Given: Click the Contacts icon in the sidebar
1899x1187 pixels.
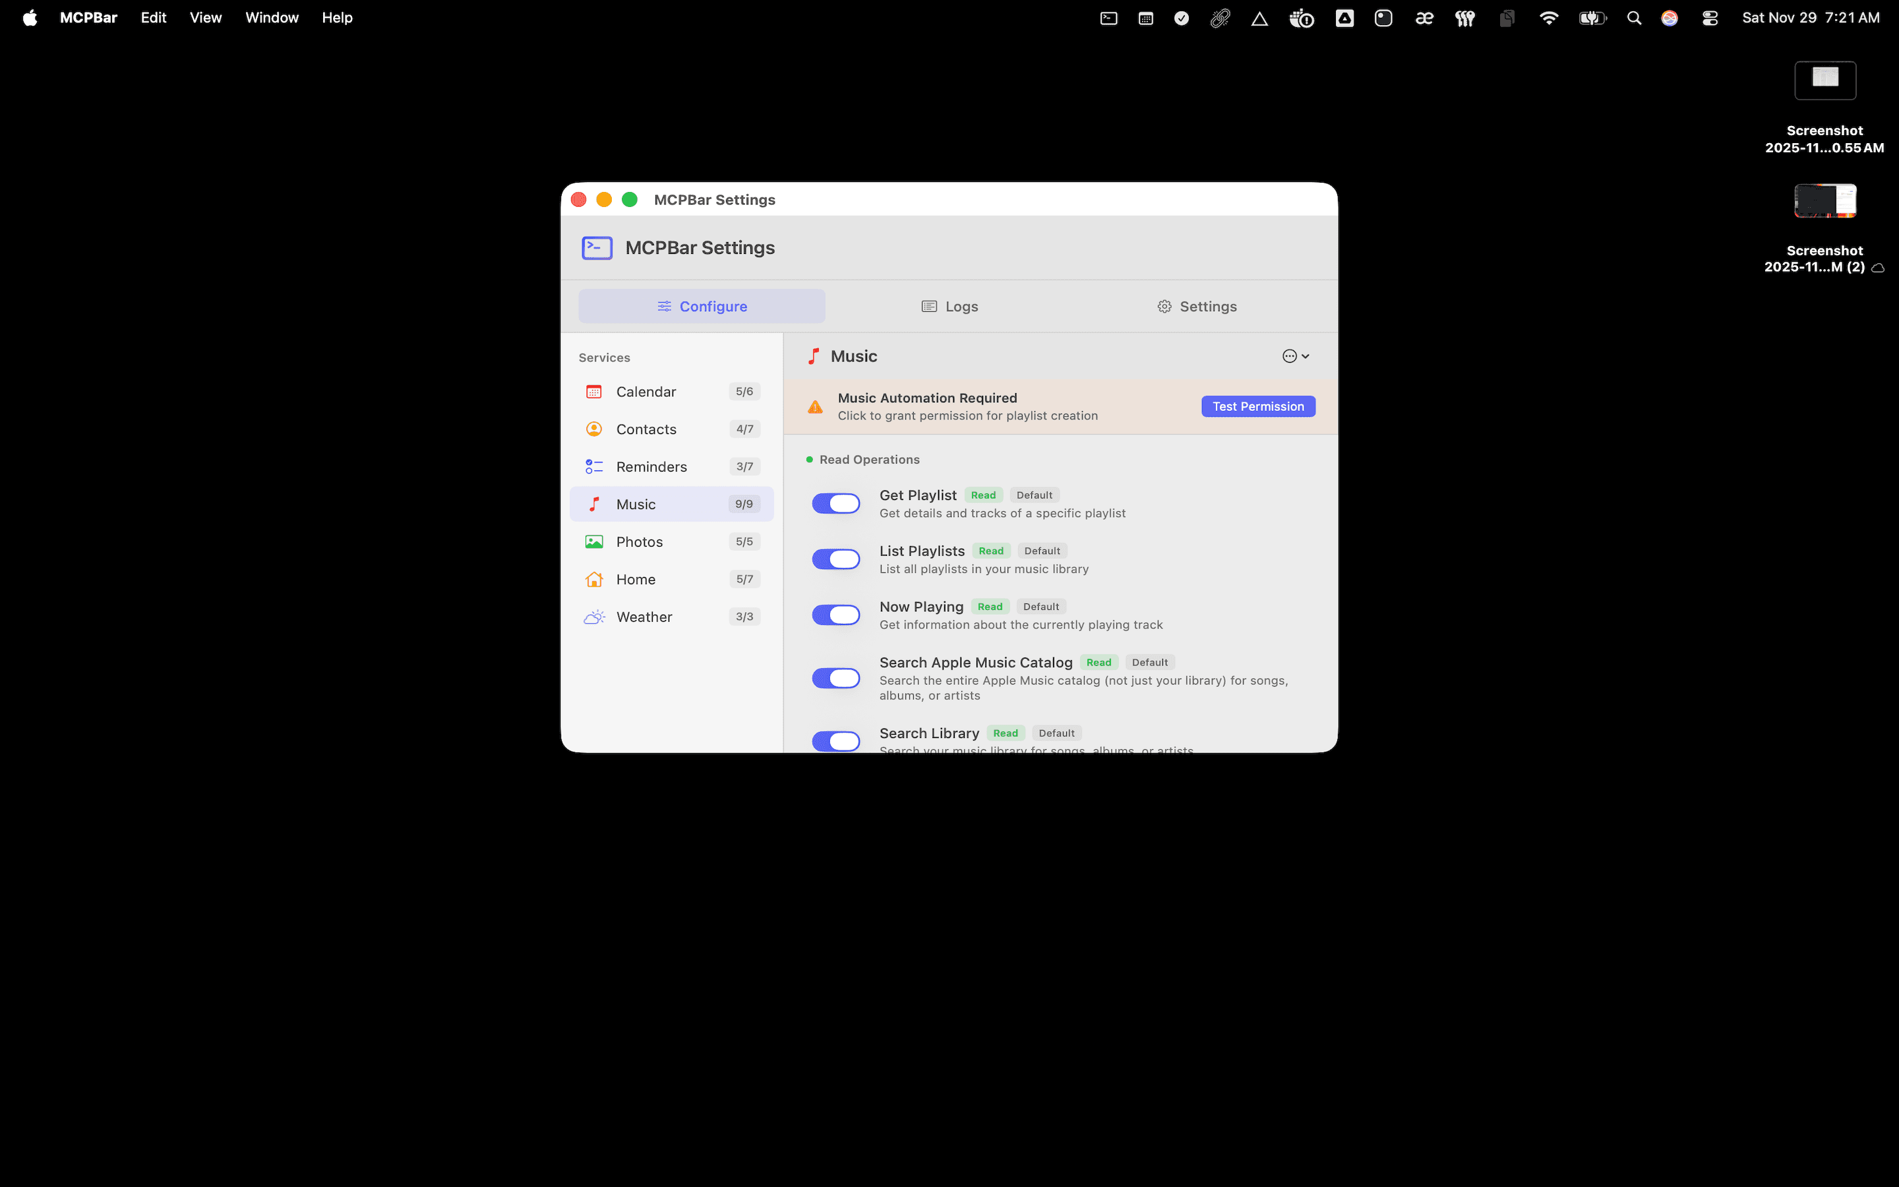Looking at the screenshot, I should [594, 429].
